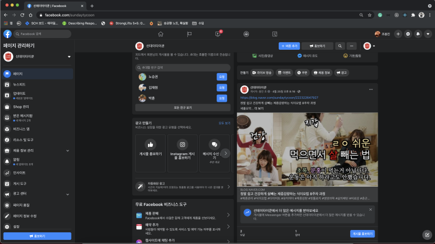The height and width of the screenshot is (244, 435).
Task: Click the 모두 보기 link under ads
Action: [x=224, y=123]
